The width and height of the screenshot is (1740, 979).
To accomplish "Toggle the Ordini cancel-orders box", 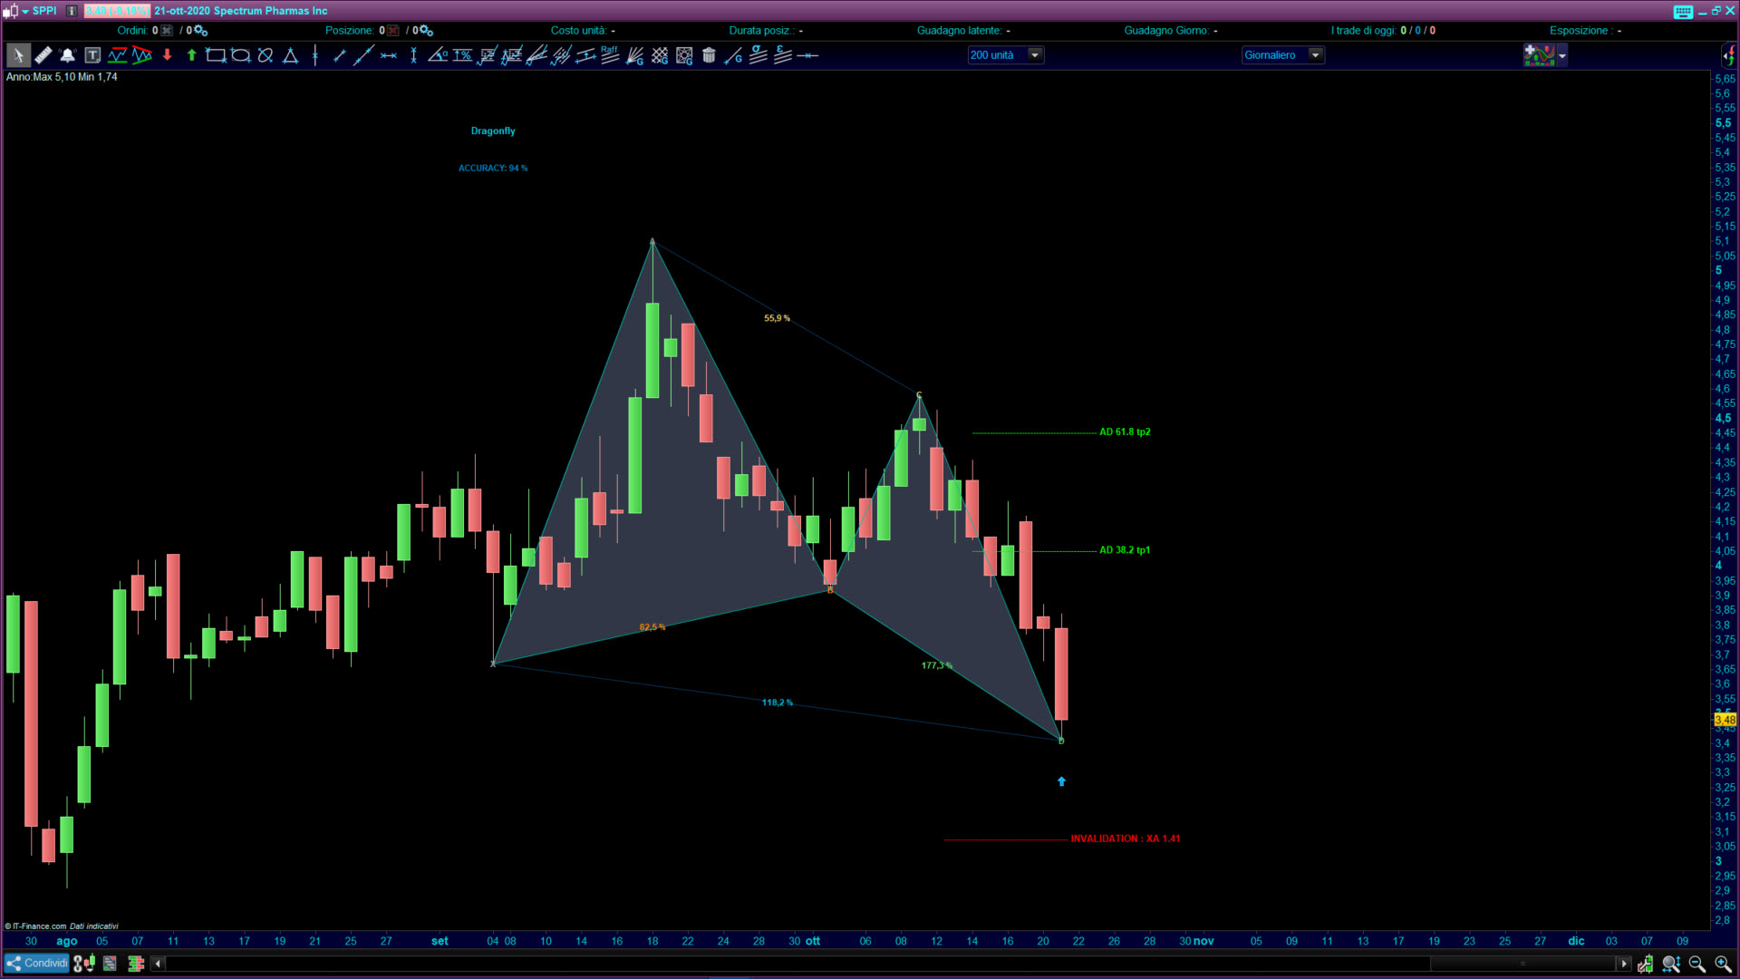I will click(x=167, y=31).
